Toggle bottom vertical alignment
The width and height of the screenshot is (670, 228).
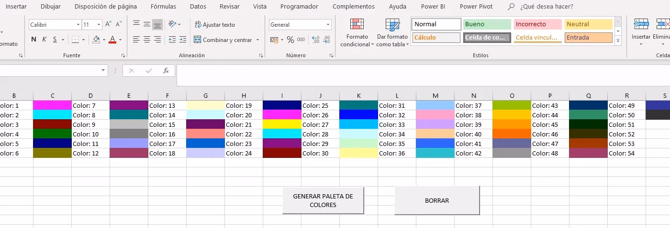click(157, 24)
